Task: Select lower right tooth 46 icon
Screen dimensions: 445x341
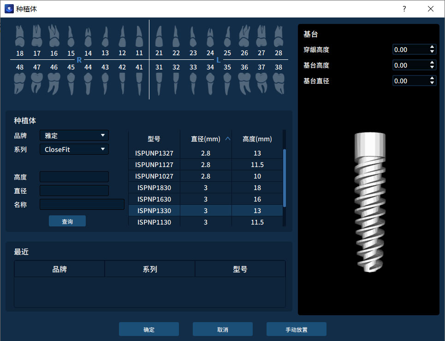Action: (x=54, y=83)
